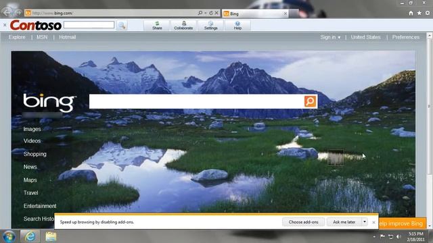Go to Home via house icon
This screenshot has height=243, width=433.
411,13
